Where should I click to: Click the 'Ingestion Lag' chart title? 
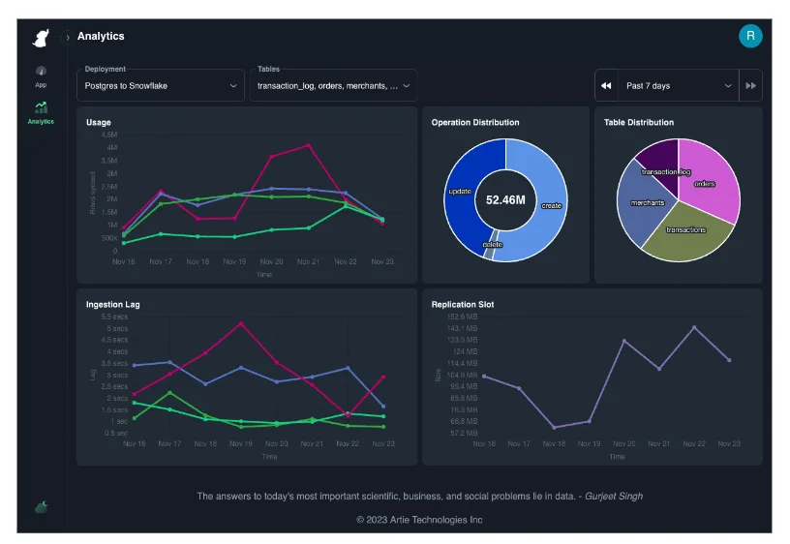(x=113, y=305)
